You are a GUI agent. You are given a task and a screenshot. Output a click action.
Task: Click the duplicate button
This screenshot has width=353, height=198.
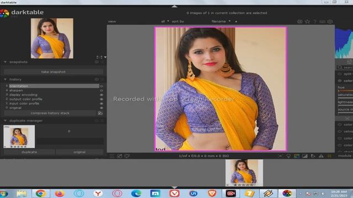[x=29, y=152]
